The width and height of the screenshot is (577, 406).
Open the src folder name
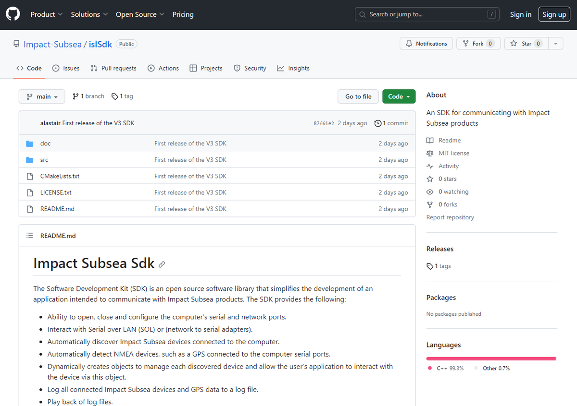coord(44,160)
